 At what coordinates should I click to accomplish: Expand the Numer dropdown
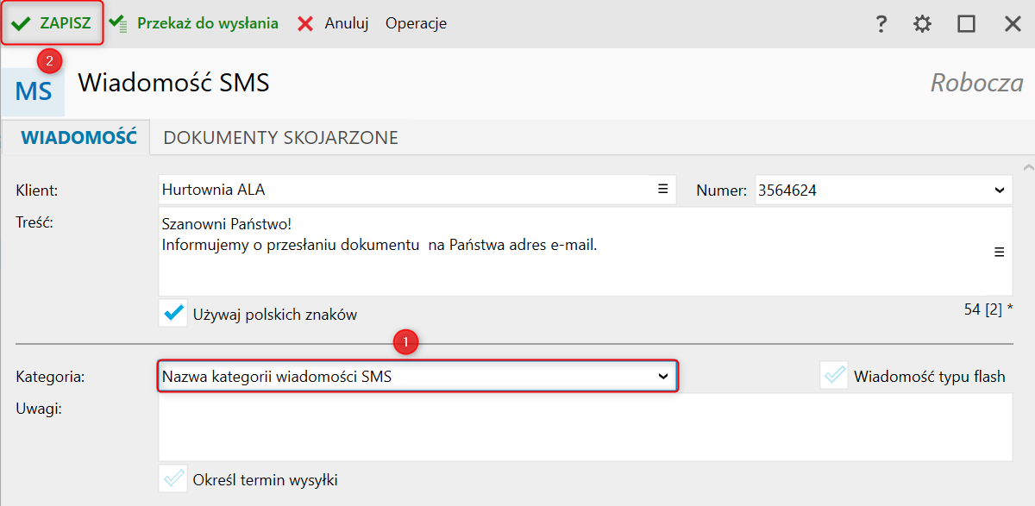[x=1000, y=191]
